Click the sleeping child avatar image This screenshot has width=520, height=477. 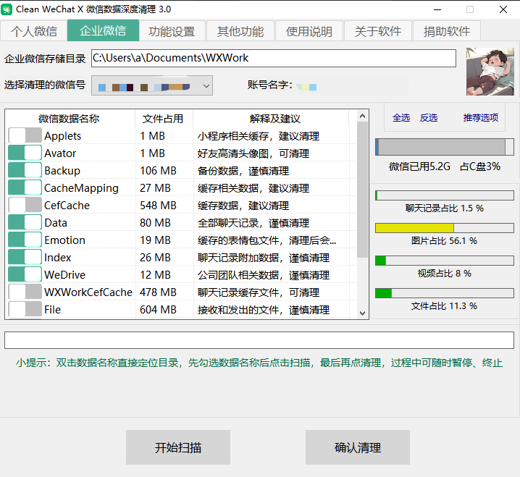490,72
